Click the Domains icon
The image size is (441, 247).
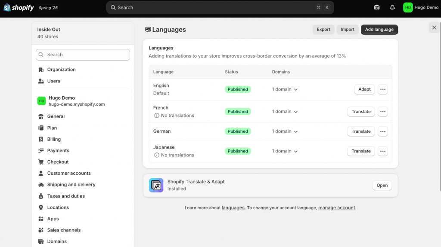[41, 241]
